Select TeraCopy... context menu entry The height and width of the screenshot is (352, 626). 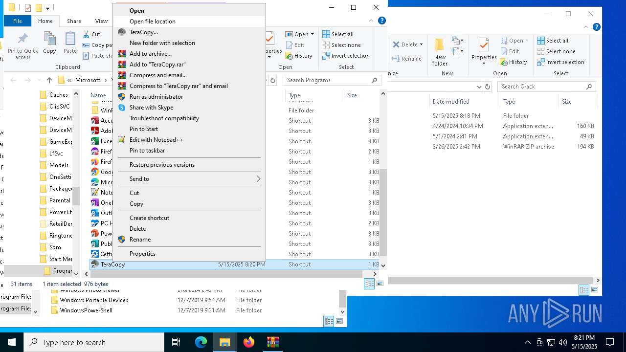[x=143, y=32]
